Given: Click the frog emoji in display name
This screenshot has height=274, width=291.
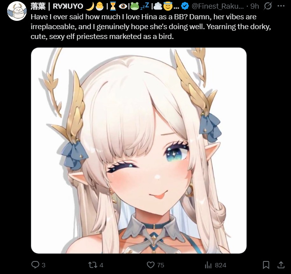Looking at the screenshot, I should (135, 6).
